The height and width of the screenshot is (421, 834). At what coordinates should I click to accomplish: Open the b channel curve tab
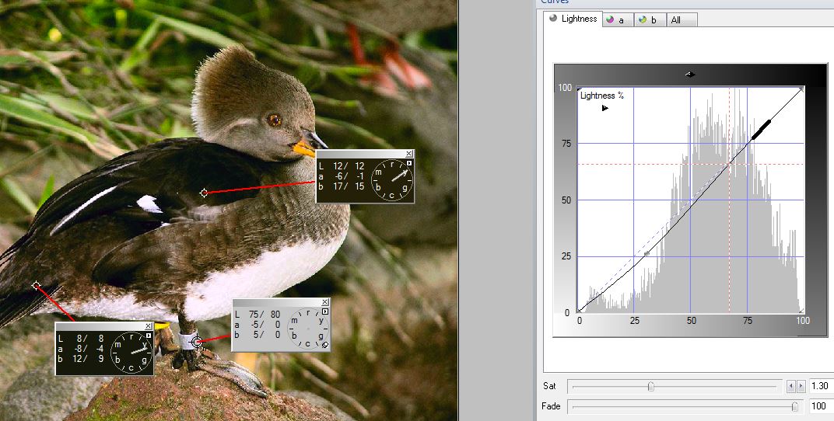click(649, 19)
